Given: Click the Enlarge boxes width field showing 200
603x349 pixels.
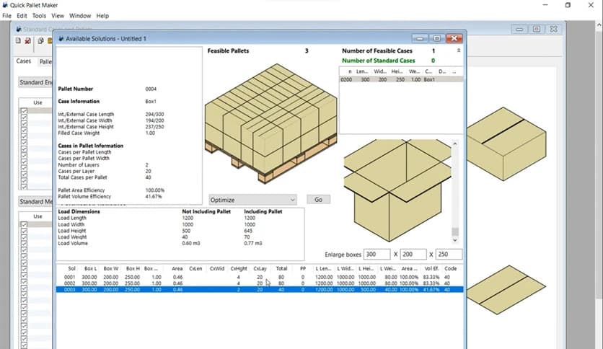Looking at the screenshot, I should [413, 254].
